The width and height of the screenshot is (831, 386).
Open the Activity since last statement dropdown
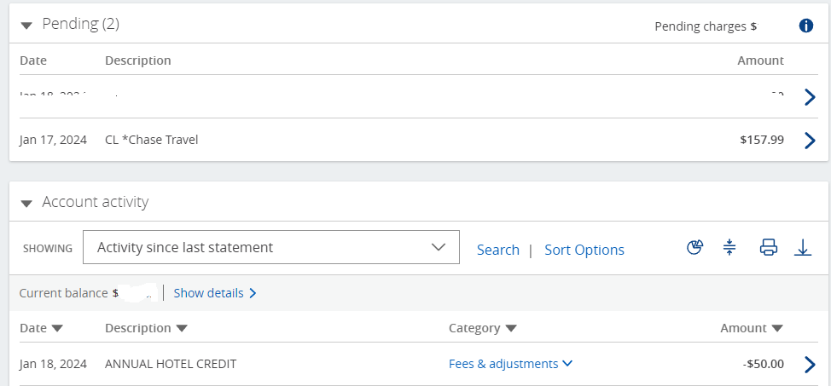click(270, 248)
